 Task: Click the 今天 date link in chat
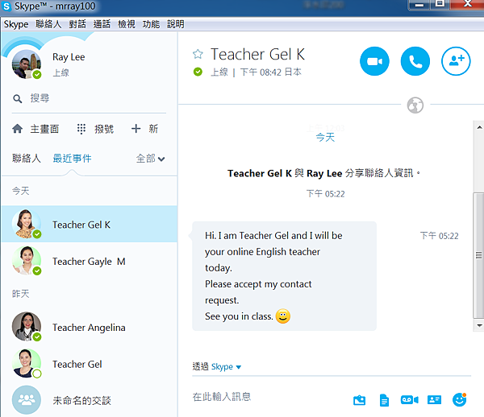(325, 137)
